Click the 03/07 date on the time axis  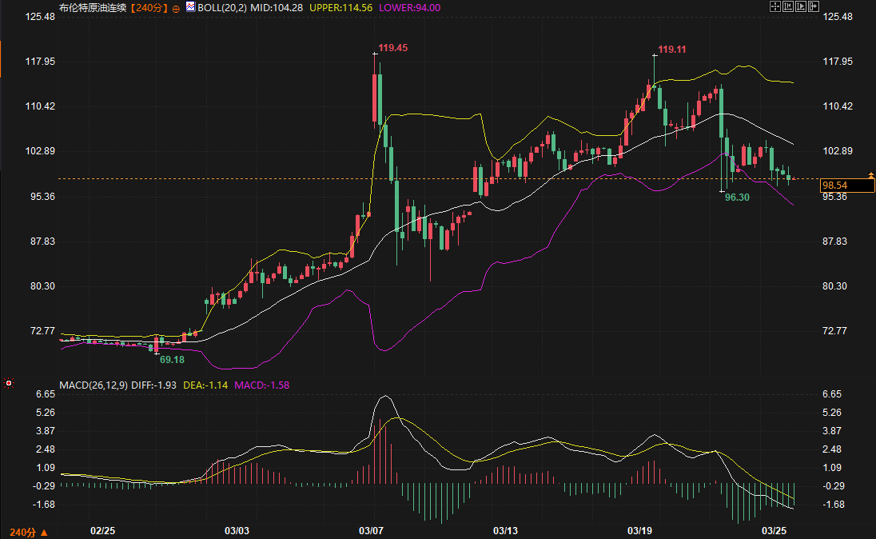(371, 531)
